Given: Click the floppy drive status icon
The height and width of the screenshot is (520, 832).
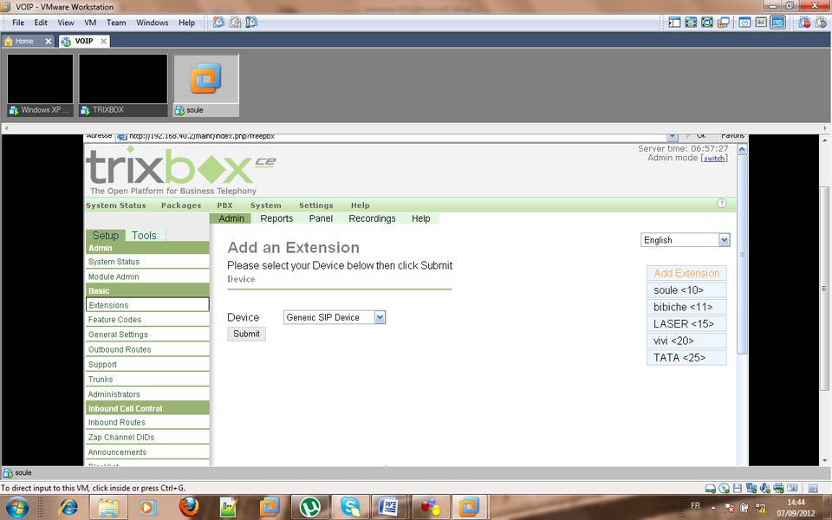Looking at the screenshot, I should (738, 488).
